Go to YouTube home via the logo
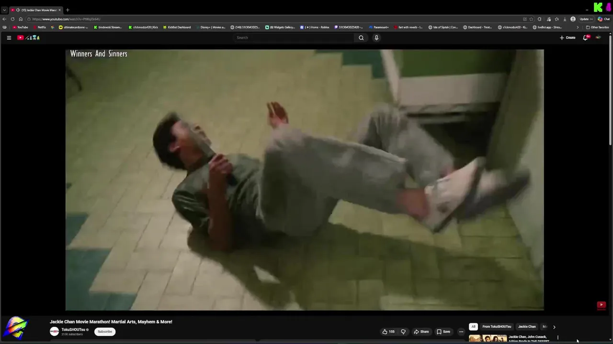613x344 pixels. pos(28,38)
